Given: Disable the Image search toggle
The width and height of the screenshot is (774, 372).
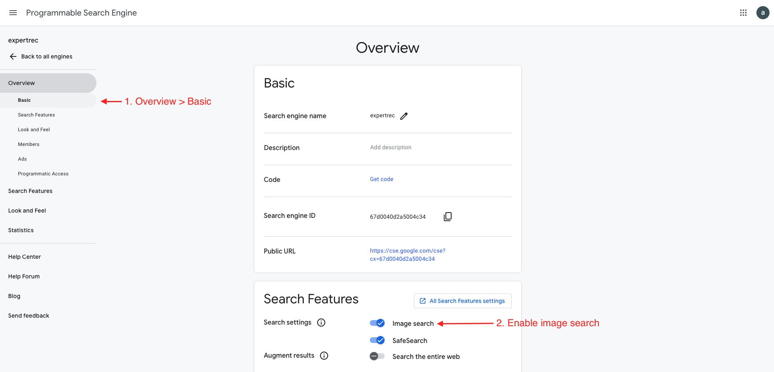Looking at the screenshot, I should click(377, 323).
